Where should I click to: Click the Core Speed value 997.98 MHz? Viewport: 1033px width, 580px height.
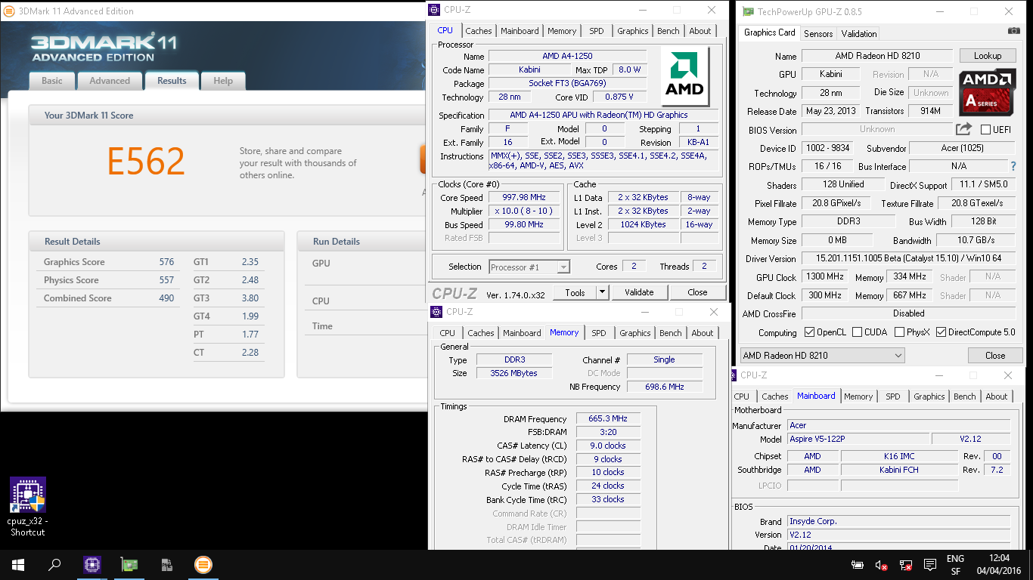coord(524,197)
